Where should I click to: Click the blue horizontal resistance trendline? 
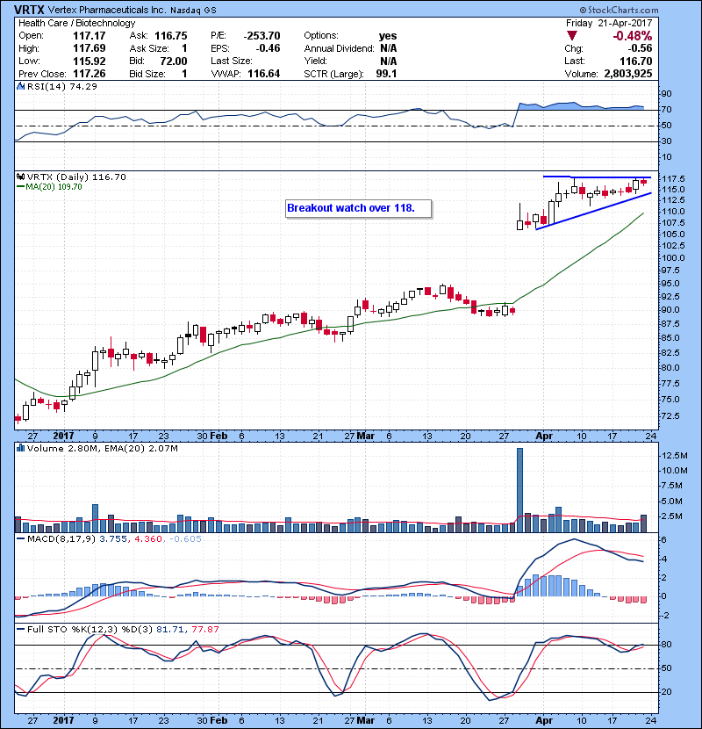point(597,177)
